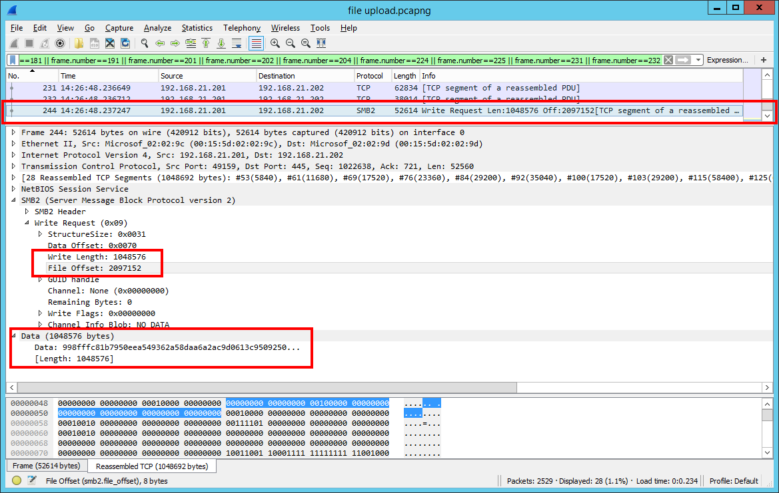
Task: Click the Find packet magnifier icon
Action: coord(145,44)
